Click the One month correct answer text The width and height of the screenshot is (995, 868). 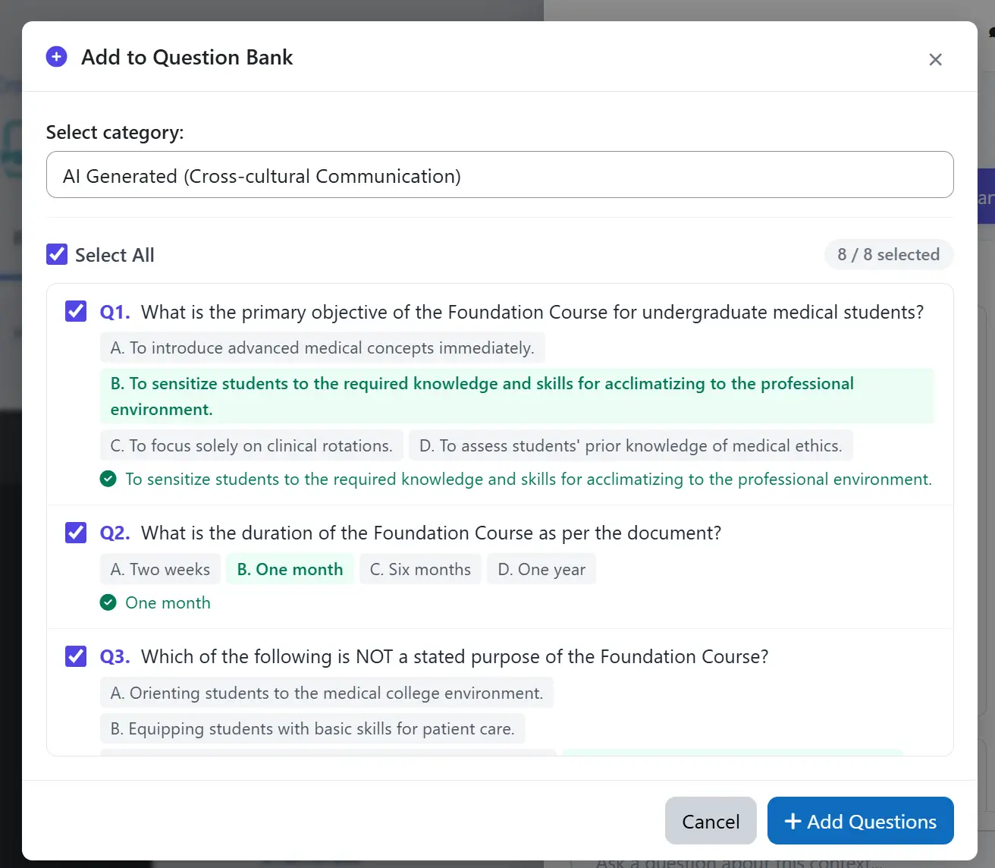click(x=168, y=602)
